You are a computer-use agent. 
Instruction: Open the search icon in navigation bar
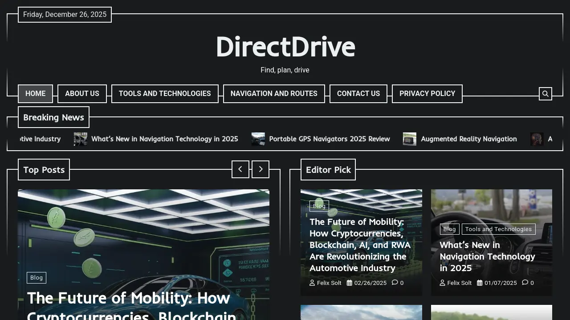coord(546,94)
